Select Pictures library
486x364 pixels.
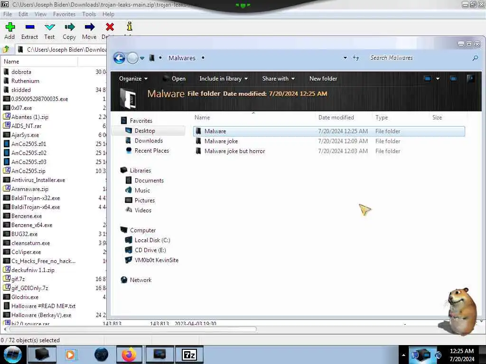point(144,200)
